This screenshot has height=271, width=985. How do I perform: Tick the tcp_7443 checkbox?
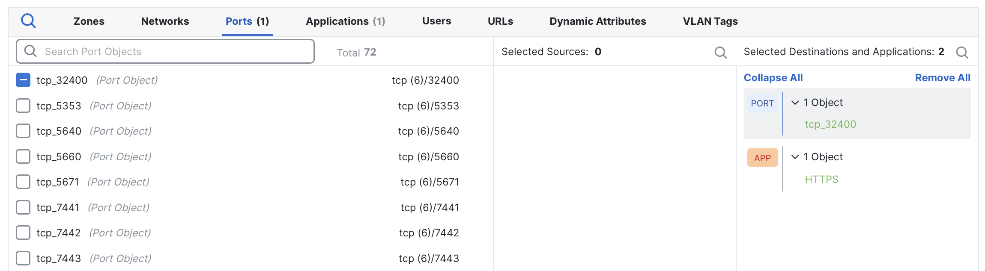(23, 258)
